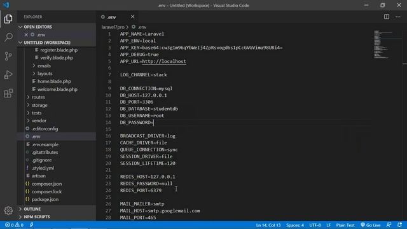Viewport: 407px width, 229px height.
Task: Place cursor on REDIS_PORT=6379 line
Action: [x=141, y=191]
